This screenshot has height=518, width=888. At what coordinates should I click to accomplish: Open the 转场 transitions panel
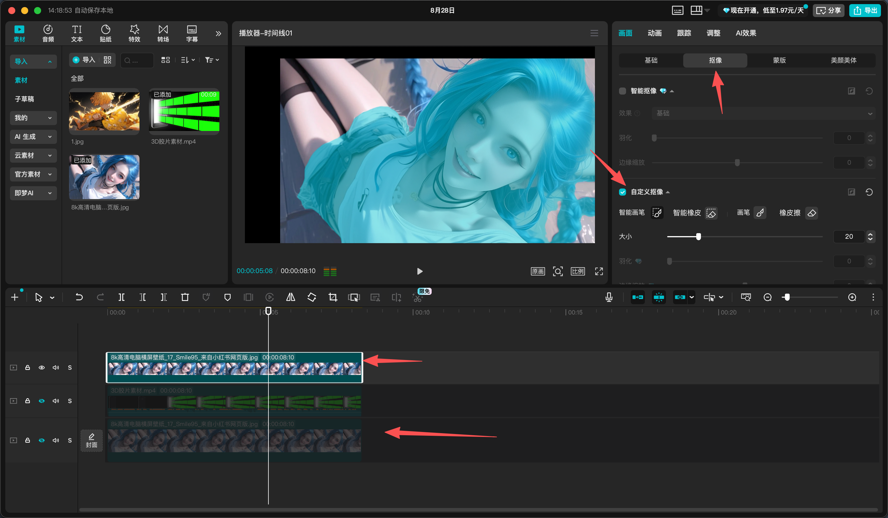pyautogui.click(x=163, y=33)
